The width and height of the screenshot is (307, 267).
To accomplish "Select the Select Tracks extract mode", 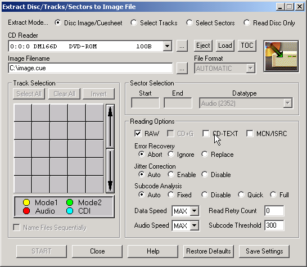I will 134,22.
